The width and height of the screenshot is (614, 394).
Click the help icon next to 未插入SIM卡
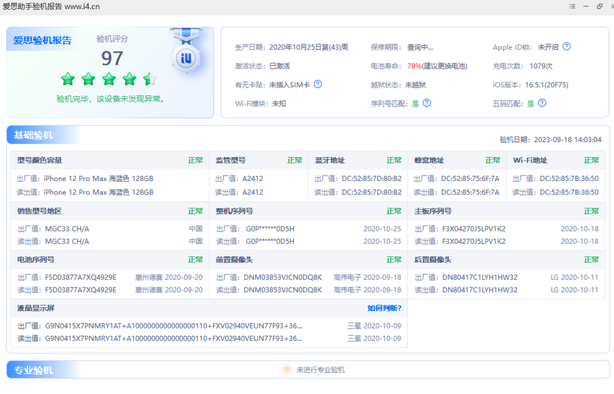[318, 84]
